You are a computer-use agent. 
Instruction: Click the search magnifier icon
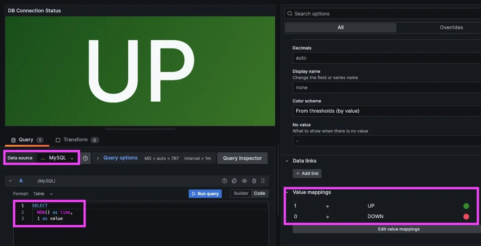pos(290,14)
